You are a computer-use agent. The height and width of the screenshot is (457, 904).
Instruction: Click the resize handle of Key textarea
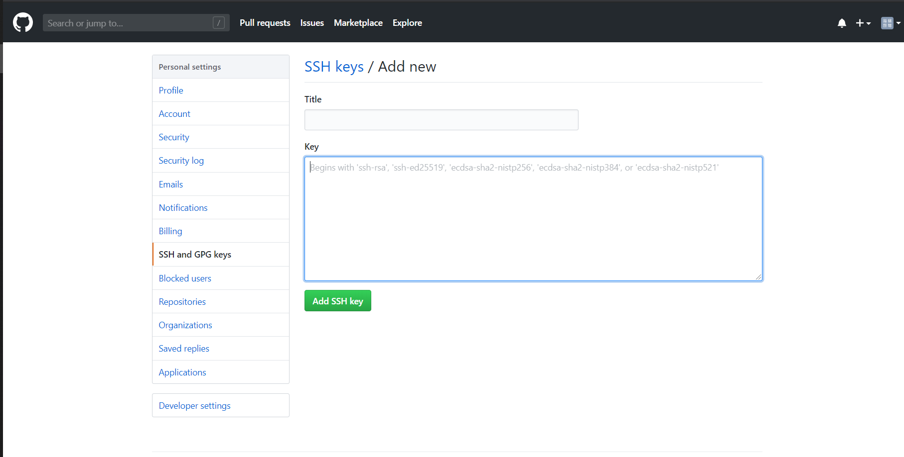coord(758,277)
